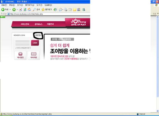Click the red LOGIN button
Viewport: 159px width, 116px height.
click(35, 43)
